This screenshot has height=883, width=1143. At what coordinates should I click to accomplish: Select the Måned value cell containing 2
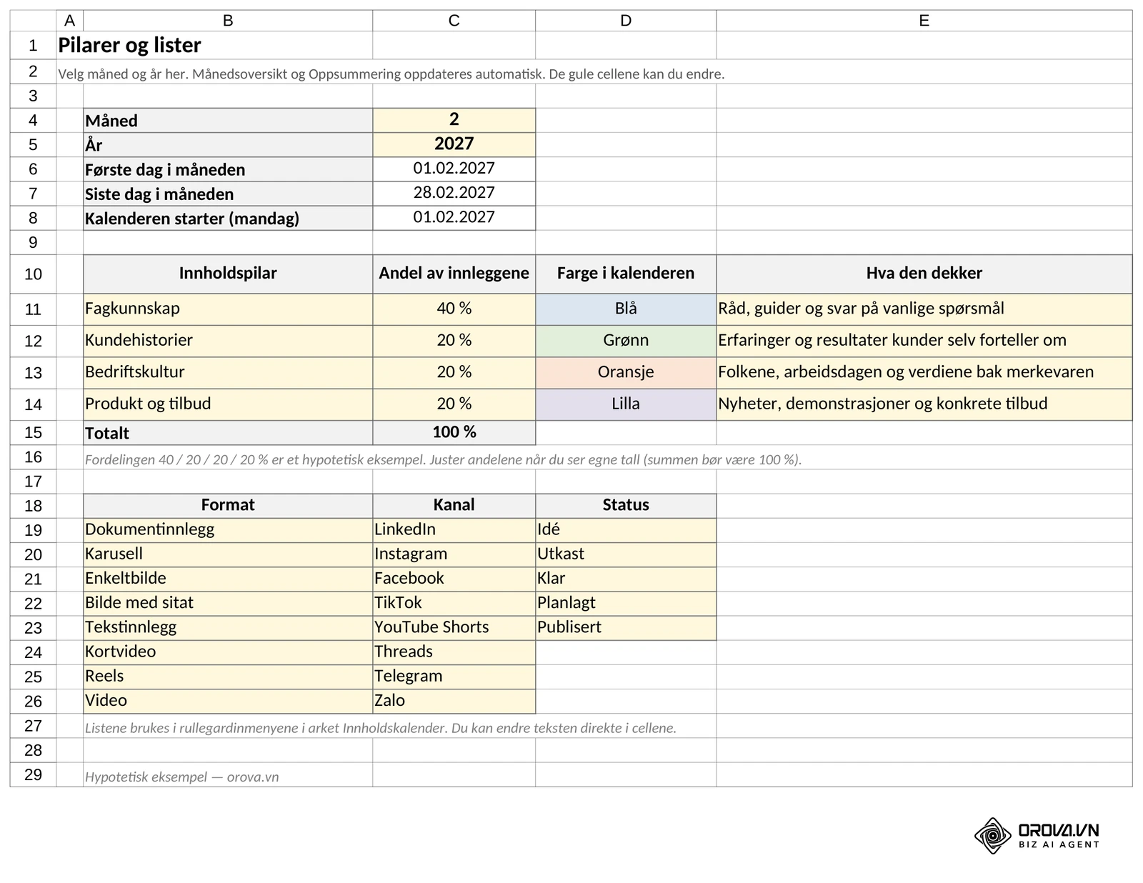(454, 120)
